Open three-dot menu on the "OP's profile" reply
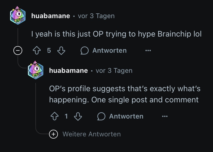 click(x=165, y=116)
